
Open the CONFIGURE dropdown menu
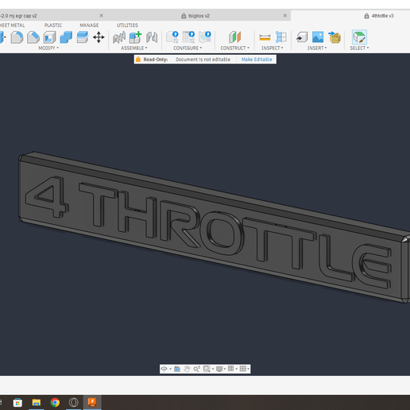pyautogui.click(x=188, y=48)
